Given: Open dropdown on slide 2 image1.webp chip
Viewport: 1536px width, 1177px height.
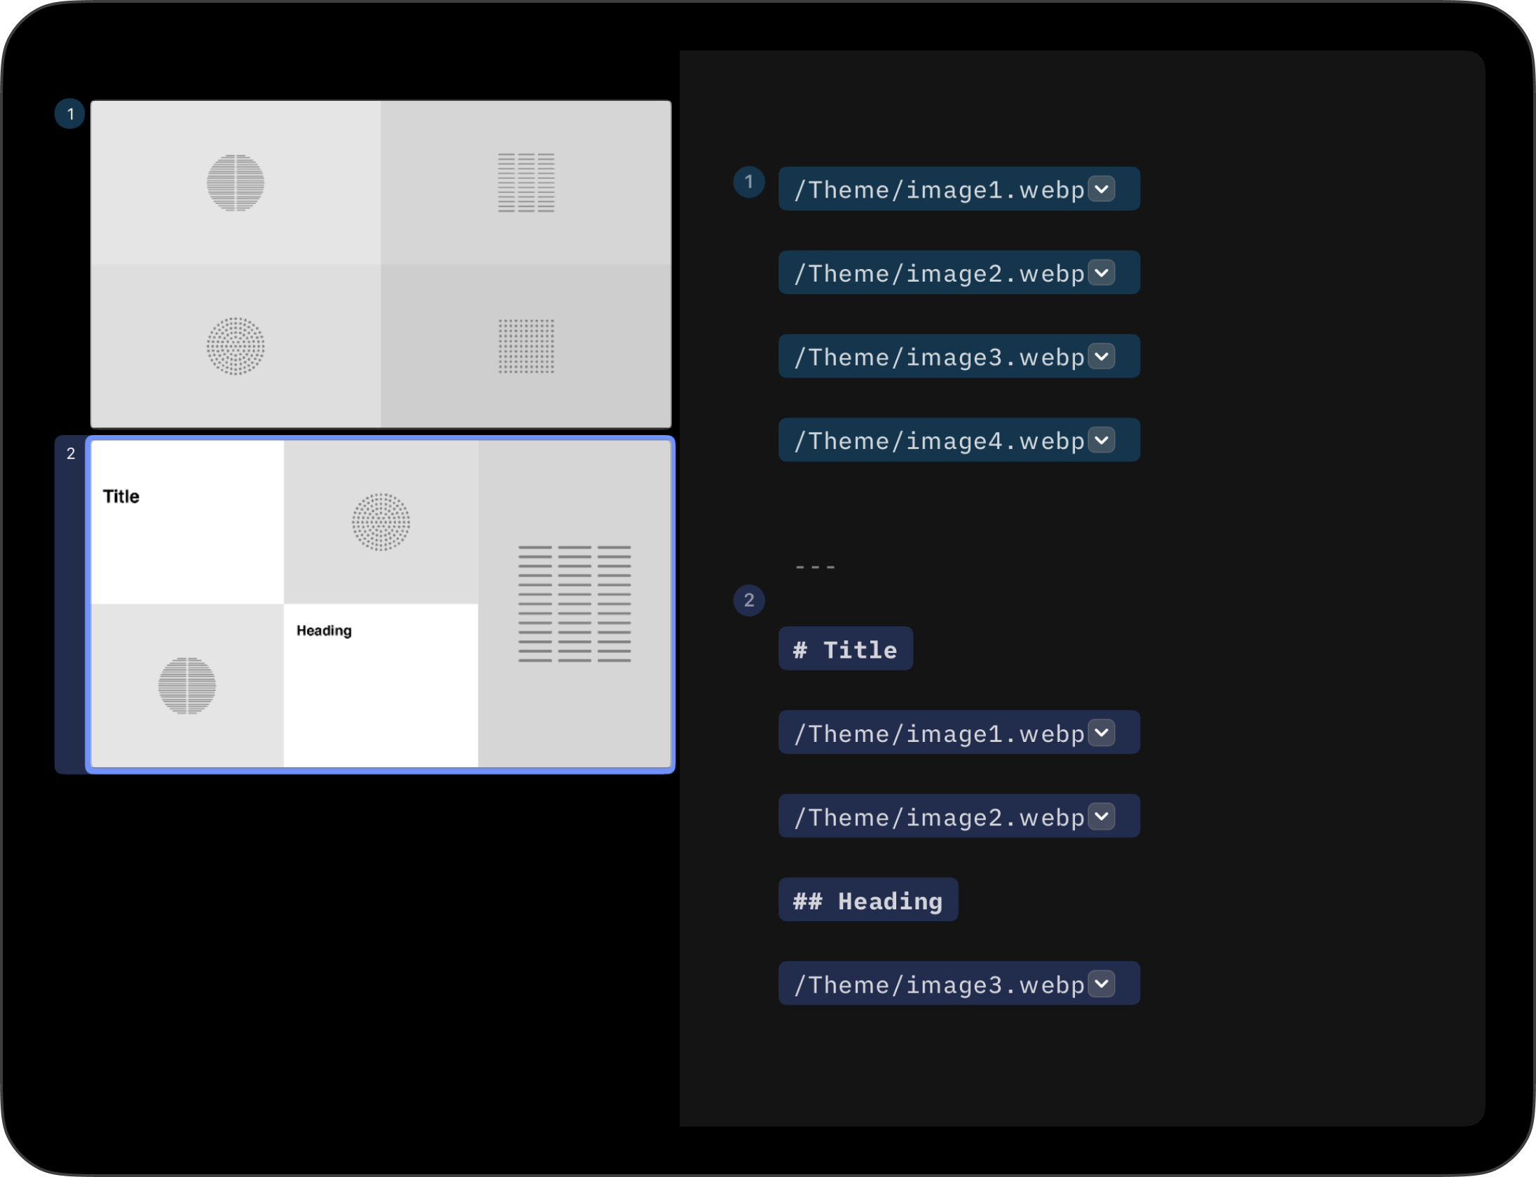Looking at the screenshot, I should pyautogui.click(x=1102, y=733).
